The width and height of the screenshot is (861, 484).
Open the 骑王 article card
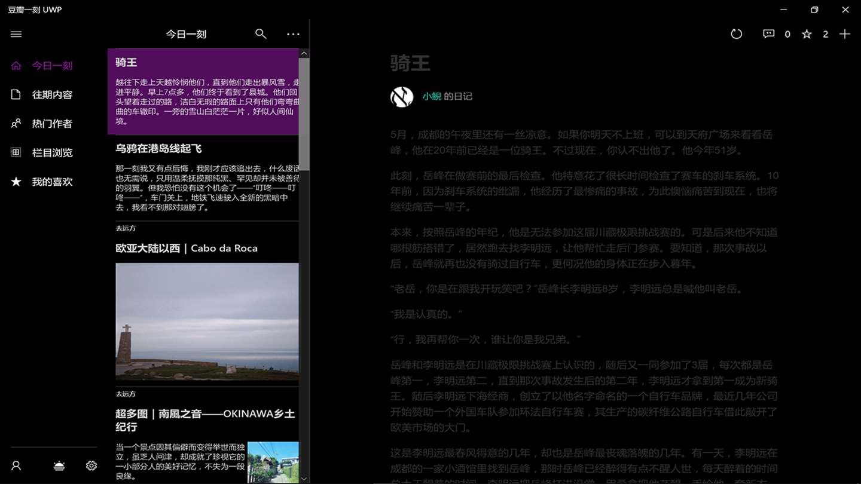(x=203, y=91)
